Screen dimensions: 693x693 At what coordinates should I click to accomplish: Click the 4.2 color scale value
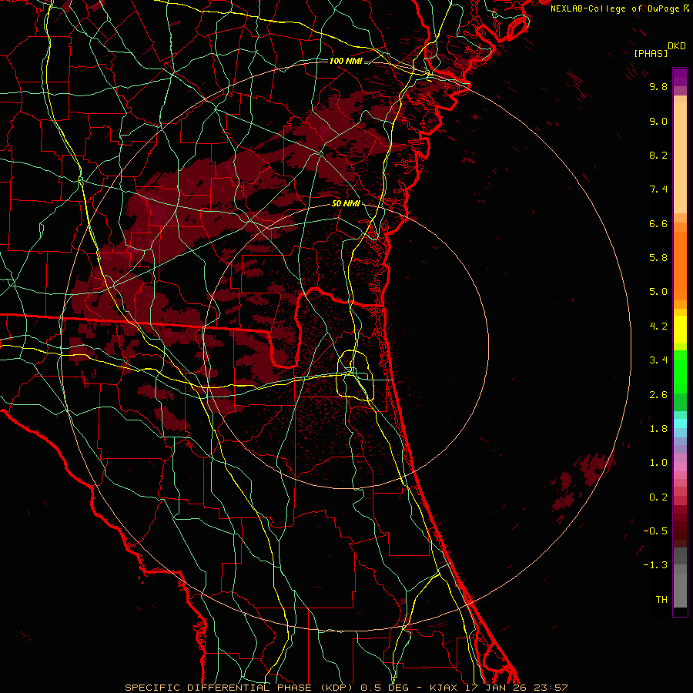pos(658,326)
